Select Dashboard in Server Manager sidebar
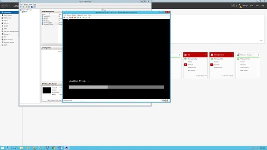 (9, 12)
